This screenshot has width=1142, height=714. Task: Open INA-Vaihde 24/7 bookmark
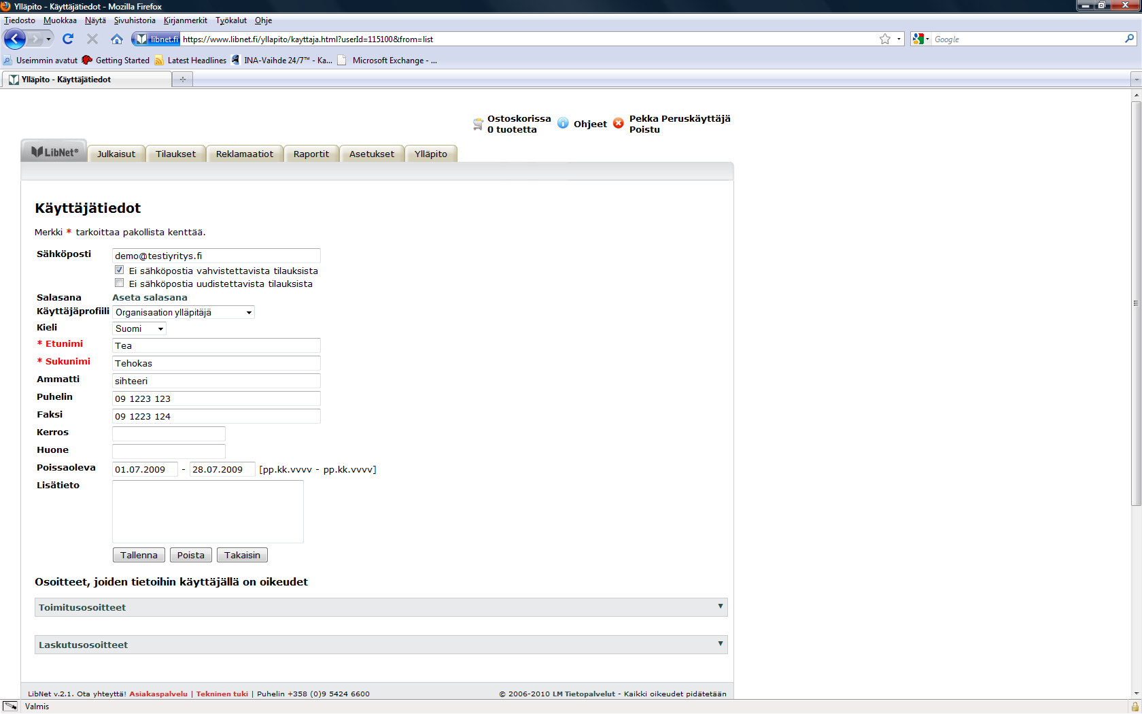[x=281, y=60]
